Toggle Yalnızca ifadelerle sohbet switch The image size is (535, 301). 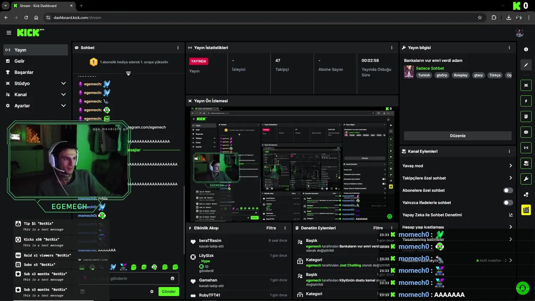click(x=508, y=203)
